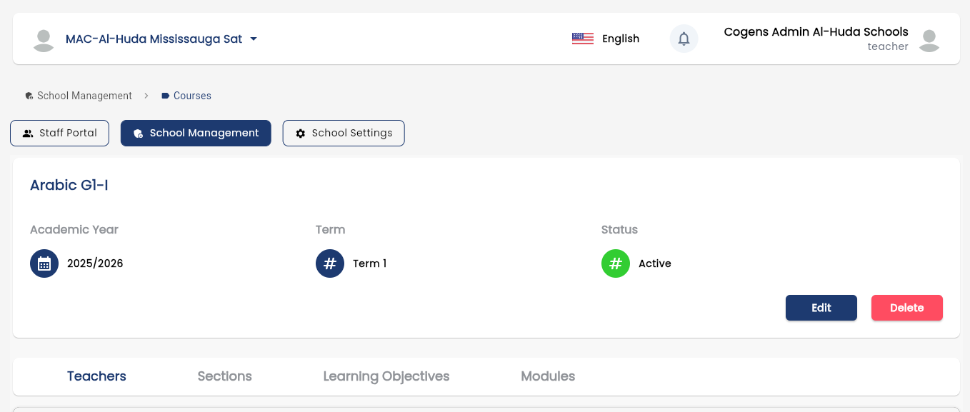Click the School Management building icon

(138, 133)
